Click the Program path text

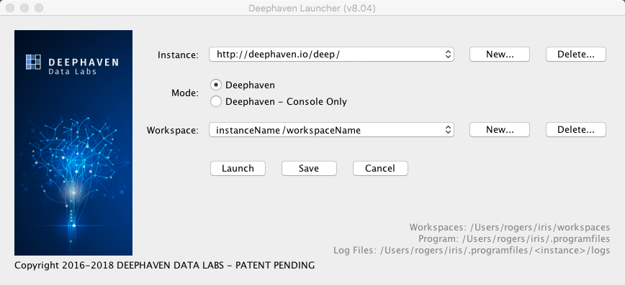click(514, 239)
